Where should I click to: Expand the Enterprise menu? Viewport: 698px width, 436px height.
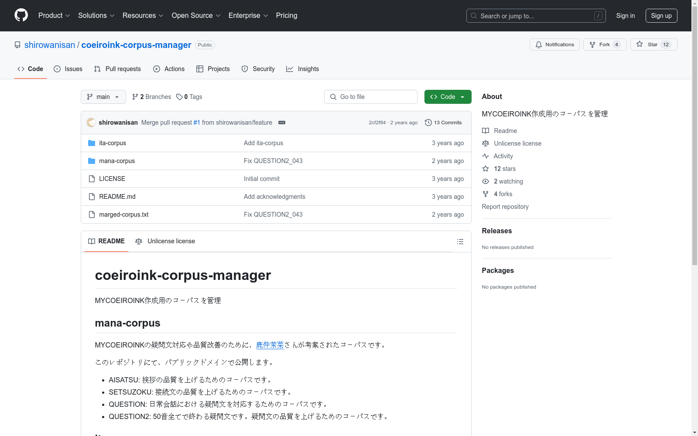248,15
